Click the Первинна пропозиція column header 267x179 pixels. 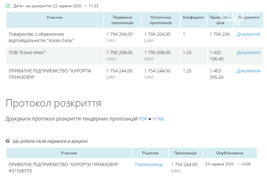(x=122, y=20)
